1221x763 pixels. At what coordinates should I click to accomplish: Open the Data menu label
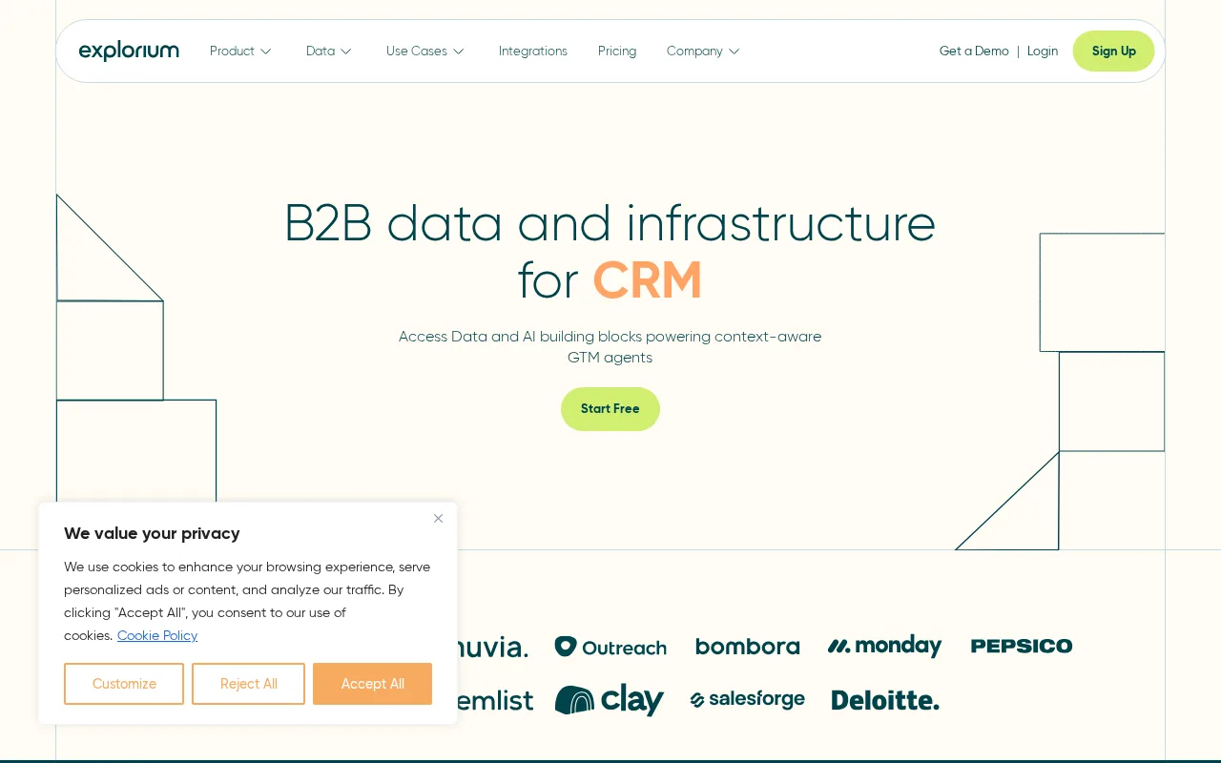click(x=321, y=52)
